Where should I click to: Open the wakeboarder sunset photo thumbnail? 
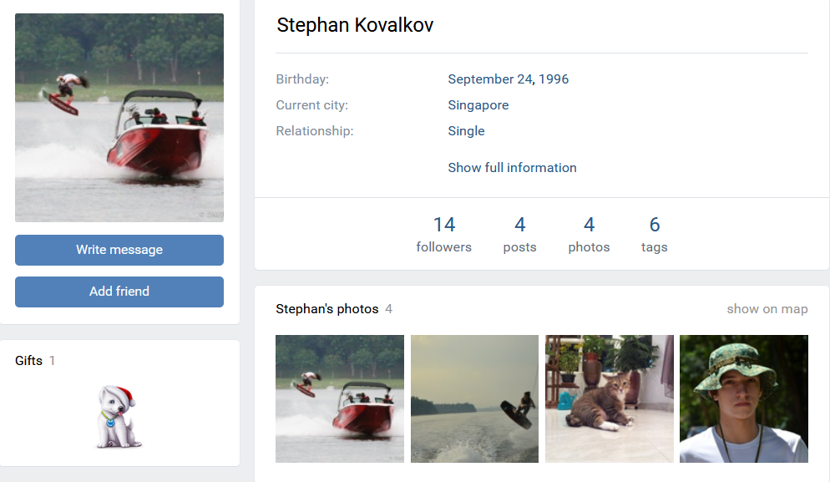point(474,398)
